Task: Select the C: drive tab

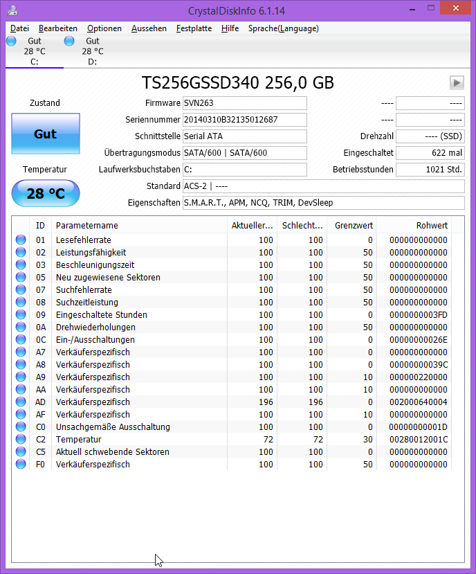Action: 35,51
